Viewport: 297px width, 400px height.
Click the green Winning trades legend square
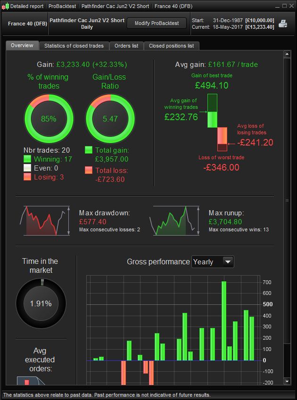(27, 159)
